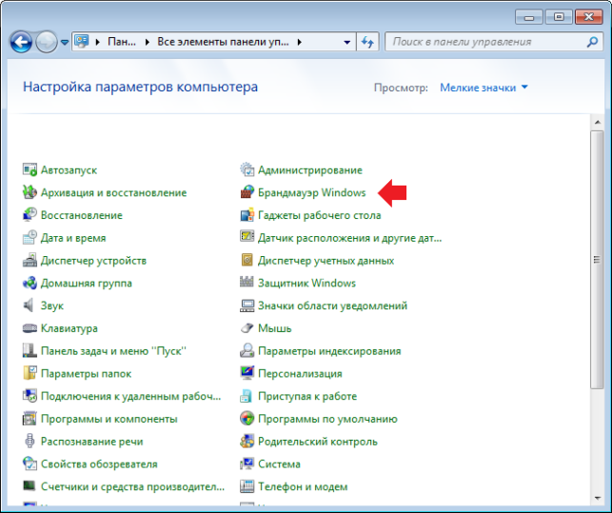Click the Восстановление item icon

coord(30,215)
